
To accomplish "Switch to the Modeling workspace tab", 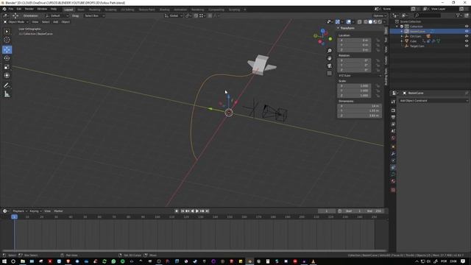I will click(95, 10).
